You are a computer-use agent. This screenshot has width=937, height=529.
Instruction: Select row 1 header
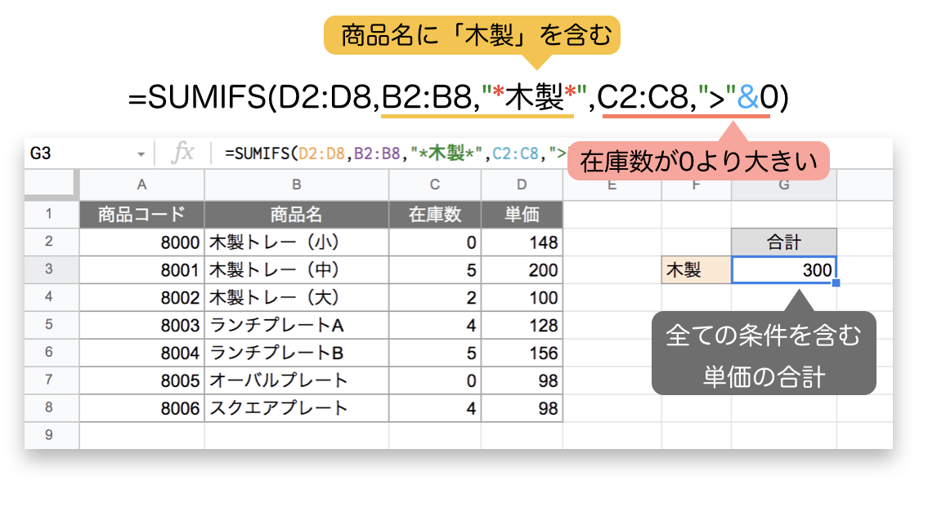(49, 214)
